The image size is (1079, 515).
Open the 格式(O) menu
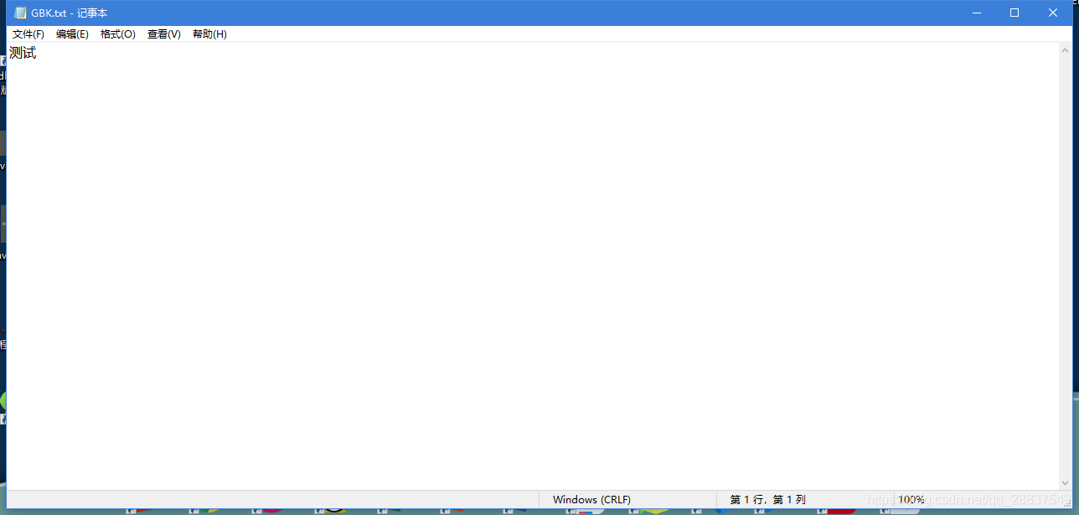[118, 34]
